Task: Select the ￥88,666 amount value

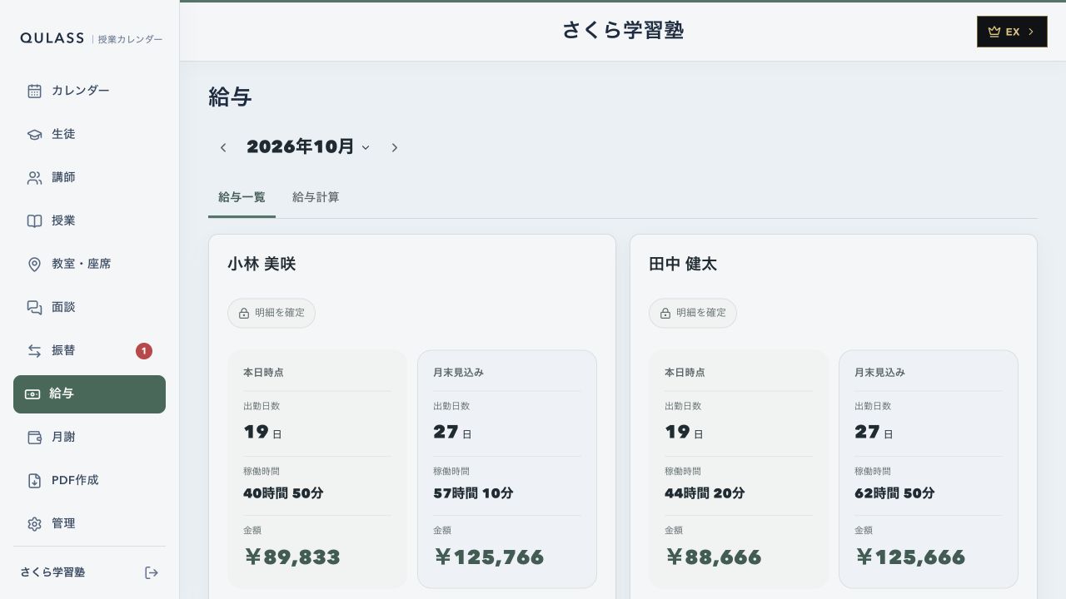Action: (714, 557)
